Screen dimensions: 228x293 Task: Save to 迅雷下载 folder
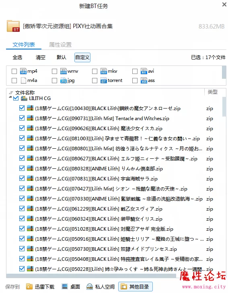click(40, 287)
